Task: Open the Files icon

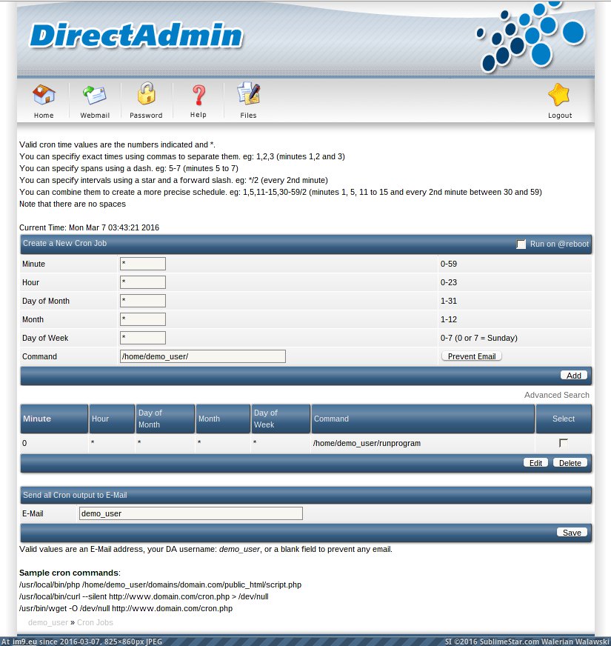Action: pos(248,93)
